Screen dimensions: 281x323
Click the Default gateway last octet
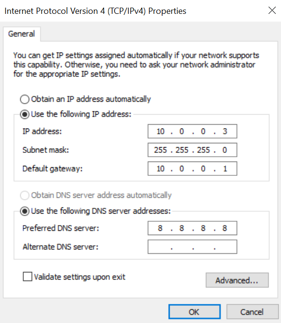coord(225,169)
